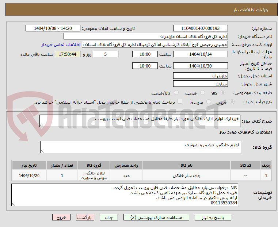Click the remaining time 17:50:44 field

tap(68, 54)
